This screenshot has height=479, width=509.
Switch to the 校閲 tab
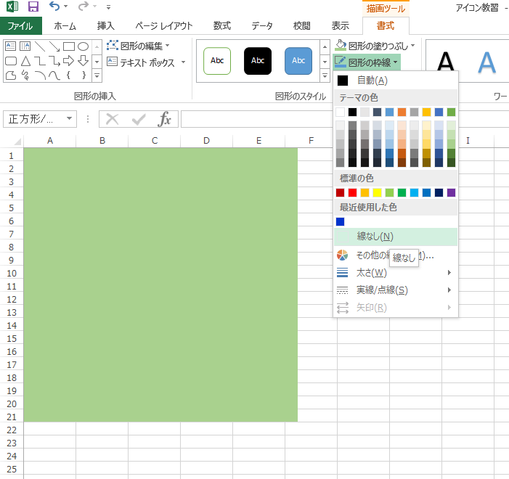(x=302, y=25)
